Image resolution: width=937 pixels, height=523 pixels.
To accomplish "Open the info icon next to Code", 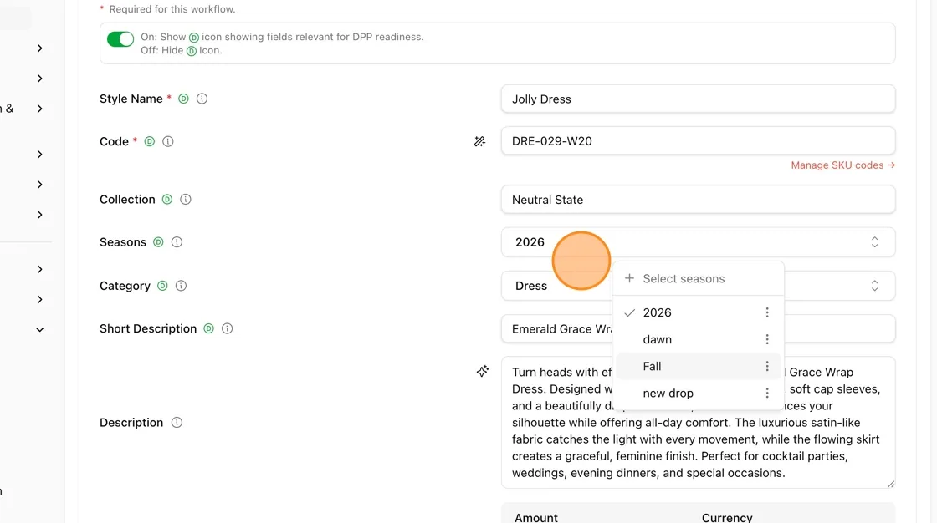I will (x=168, y=141).
